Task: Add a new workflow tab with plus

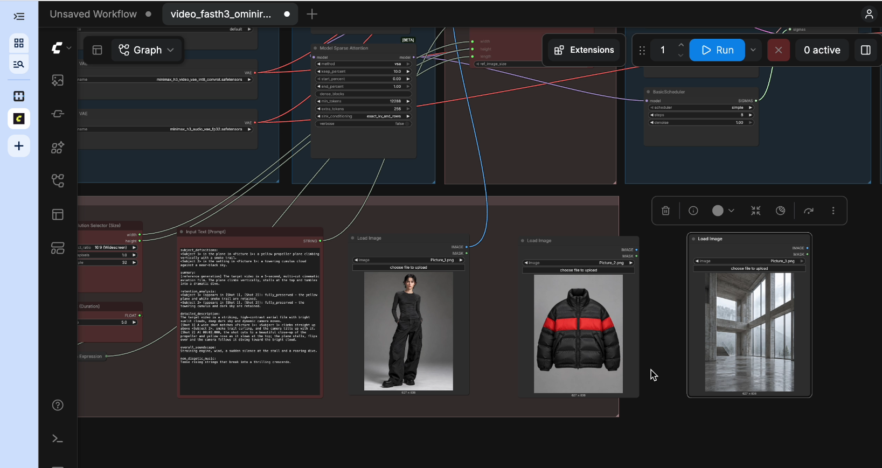Action: [x=312, y=14]
